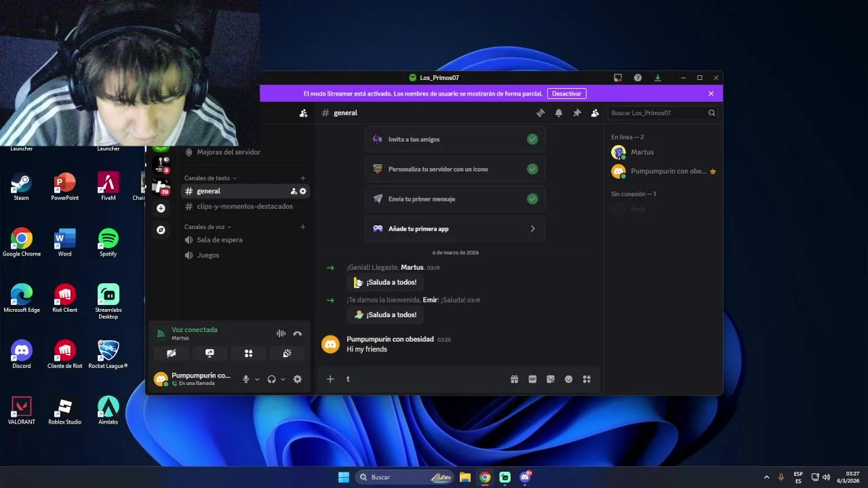This screenshot has width=868, height=488.
Task: Open Voz conectada connection details
Action: point(195,330)
